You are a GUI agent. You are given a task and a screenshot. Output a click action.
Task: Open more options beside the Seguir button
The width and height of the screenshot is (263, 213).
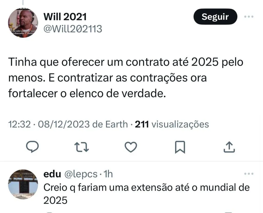coord(248,17)
